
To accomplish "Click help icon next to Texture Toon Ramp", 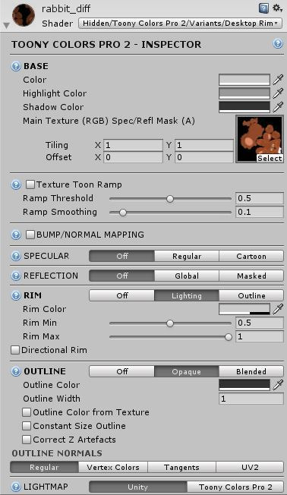I will tap(16, 184).
